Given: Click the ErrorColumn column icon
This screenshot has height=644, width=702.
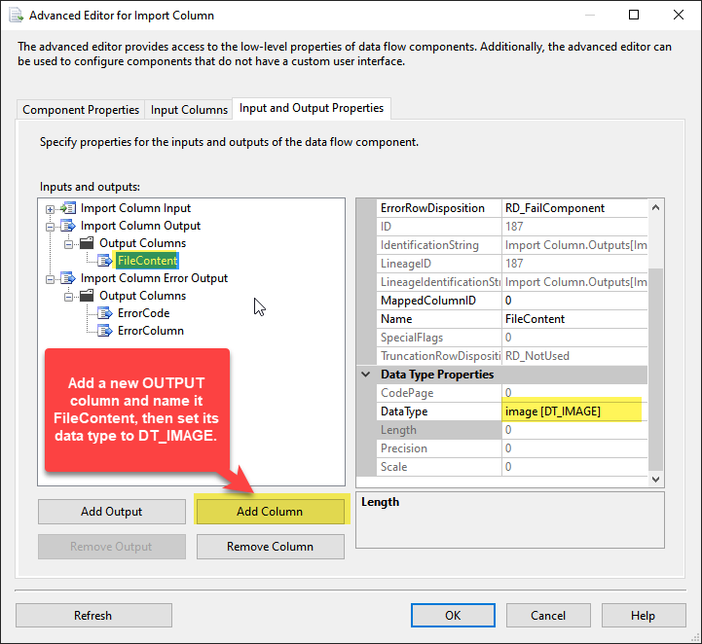Looking at the screenshot, I should (104, 331).
